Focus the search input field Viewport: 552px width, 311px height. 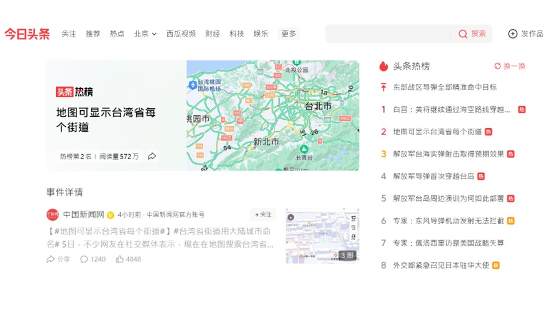point(387,34)
